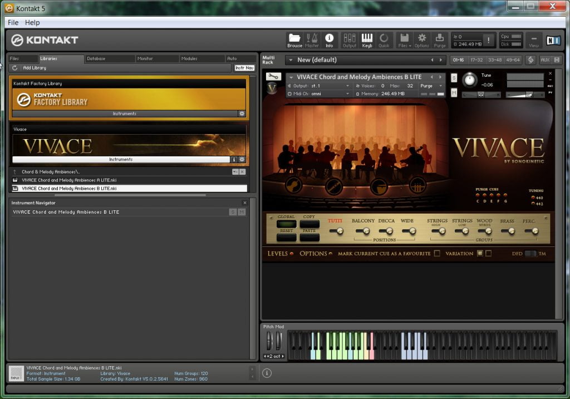Toggle the Instr Nav button
570x399 pixels.
click(x=244, y=68)
